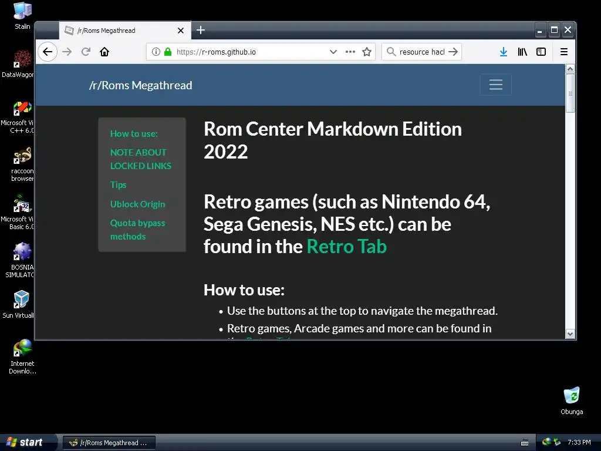Select the Sun VirtualBox desktop icon
The height and width of the screenshot is (451, 601).
(x=18, y=305)
